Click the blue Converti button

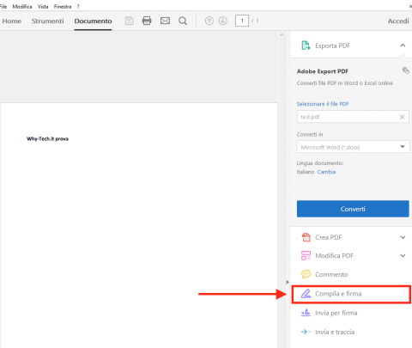[353, 209]
